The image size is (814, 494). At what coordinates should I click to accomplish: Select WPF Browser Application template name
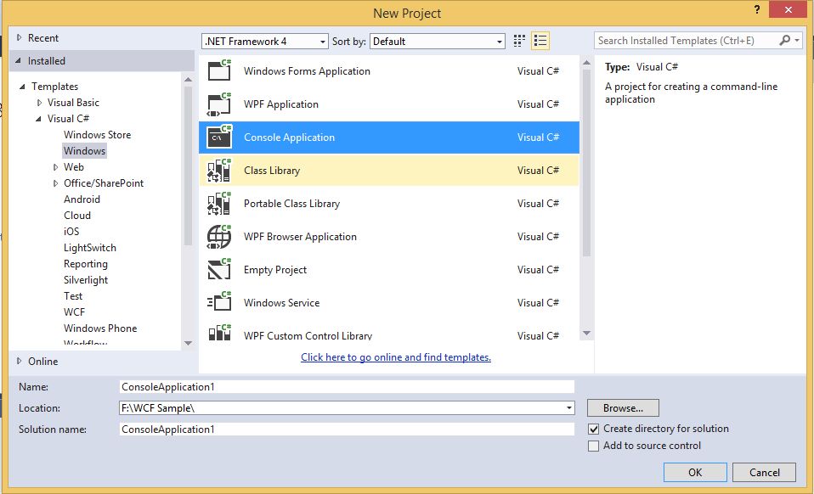[x=300, y=237]
